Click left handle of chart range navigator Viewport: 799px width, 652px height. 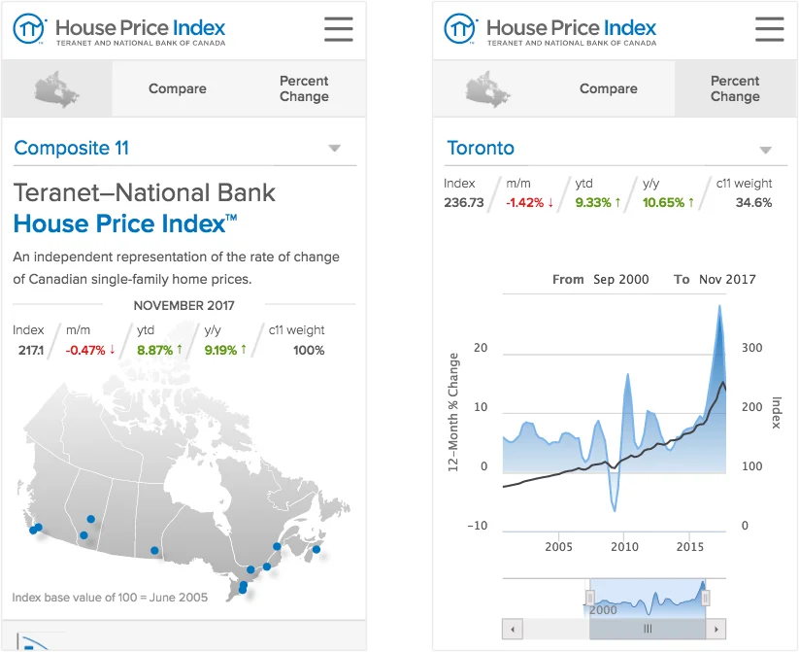pyautogui.click(x=589, y=598)
